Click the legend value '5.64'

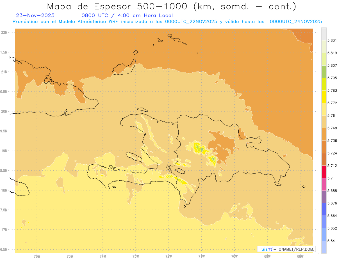click(331, 241)
